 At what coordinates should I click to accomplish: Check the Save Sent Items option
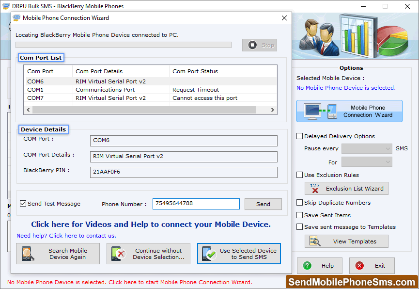click(x=299, y=215)
